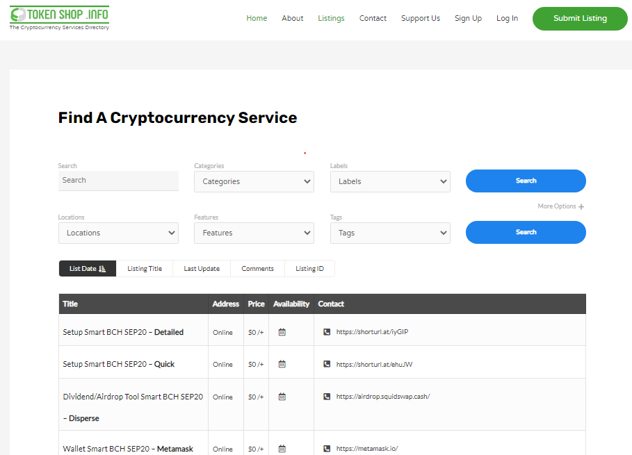632x455 pixels.
Task: Click sort-order icon on List Date tab
Action: pyautogui.click(x=102, y=269)
